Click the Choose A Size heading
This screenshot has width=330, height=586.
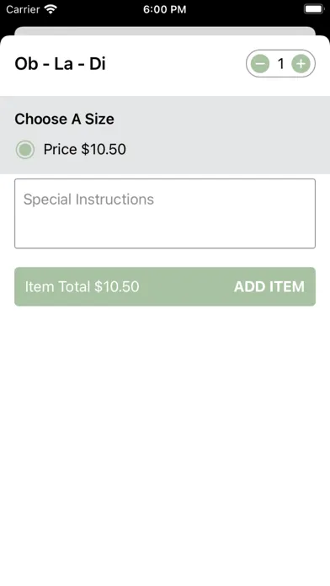pos(64,120)
